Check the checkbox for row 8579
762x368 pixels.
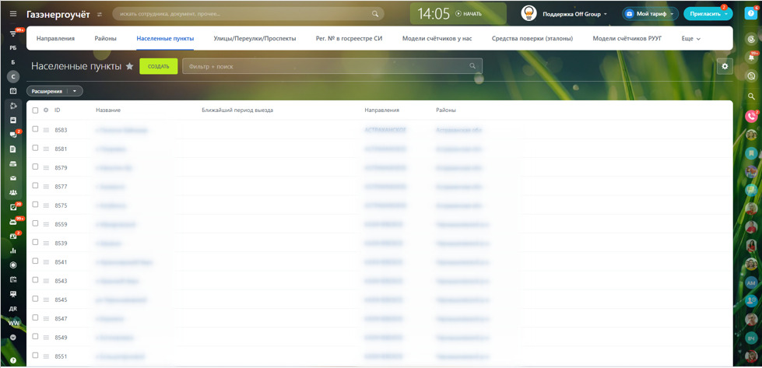click(x=35, y=166)
